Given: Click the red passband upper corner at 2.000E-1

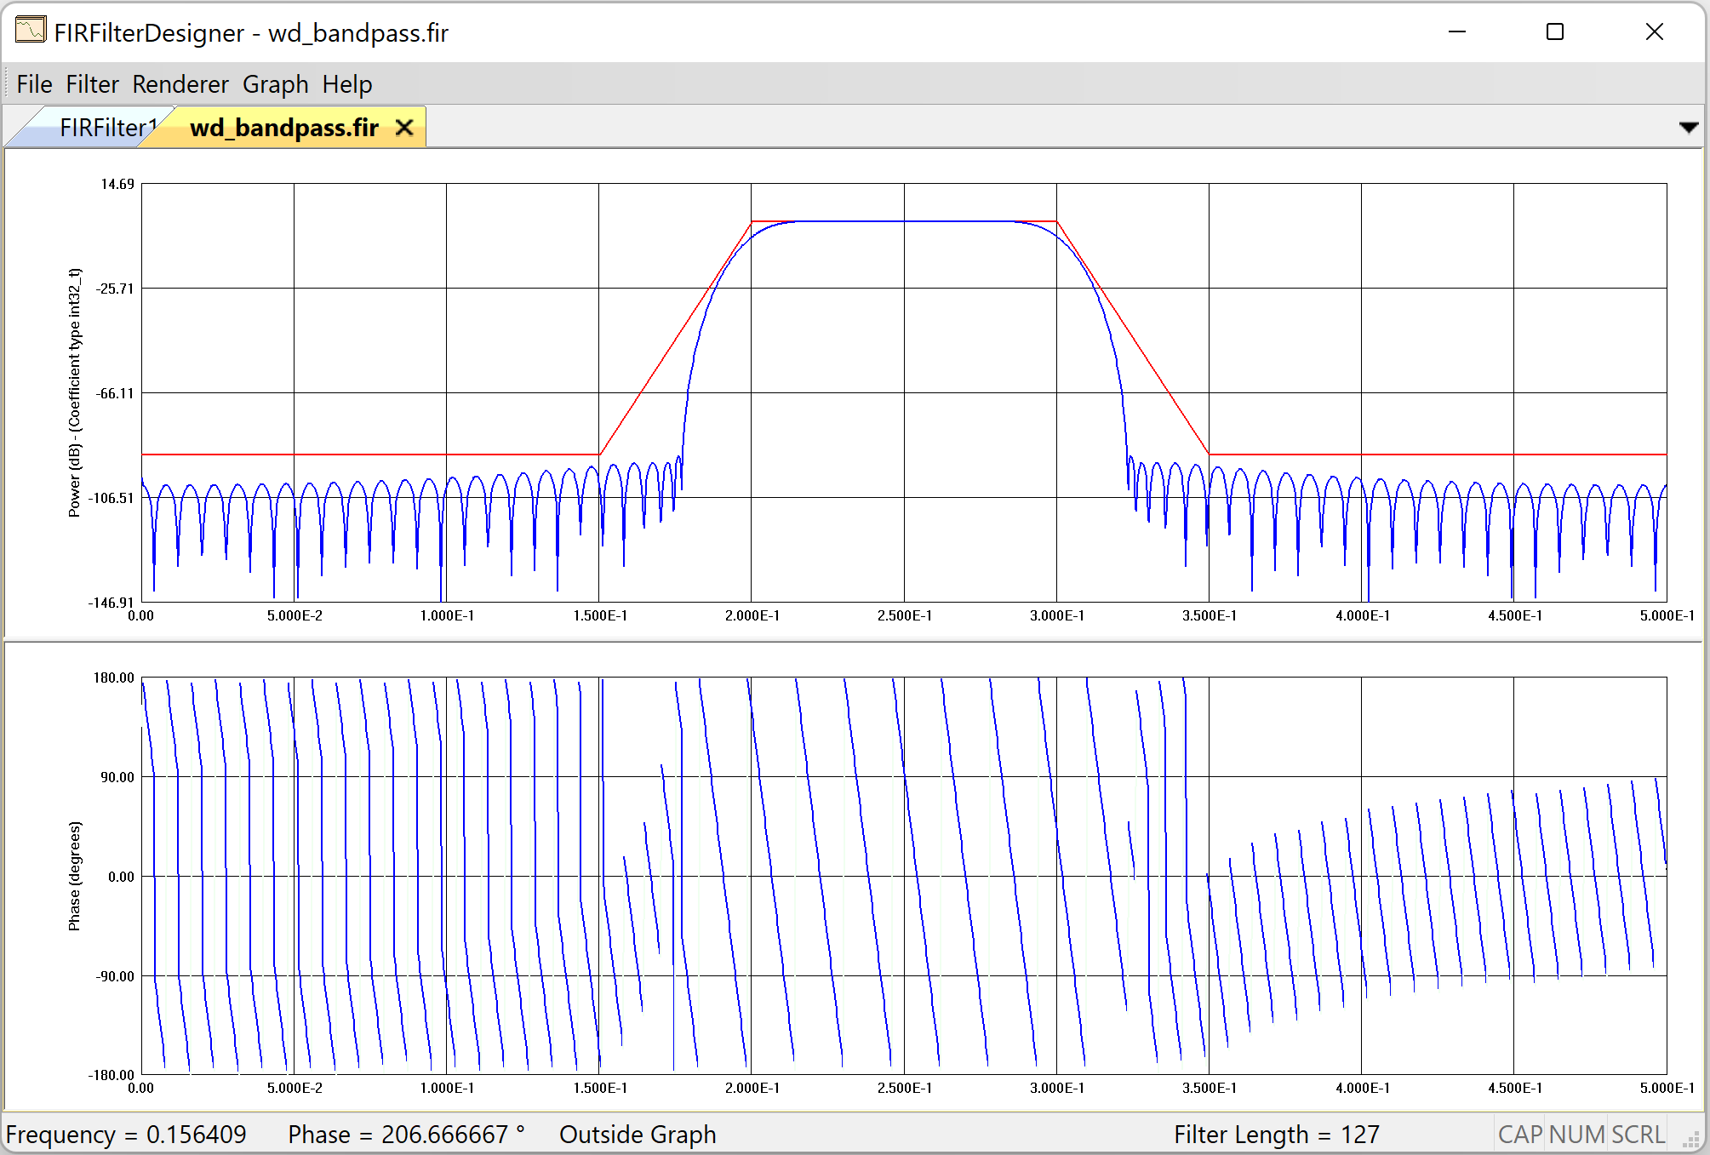Looking at the screenshot, I should coord(752,221).
